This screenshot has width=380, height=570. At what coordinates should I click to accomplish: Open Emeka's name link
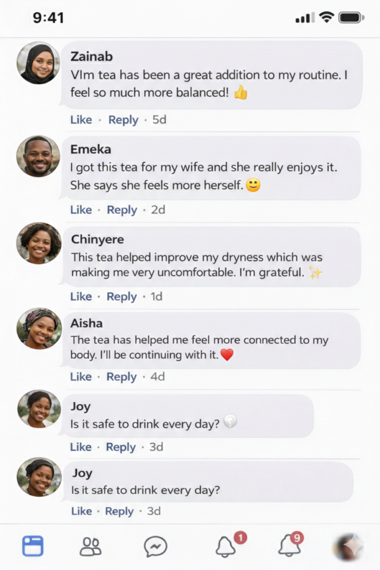pyautogui.click(x=91, y=149)
